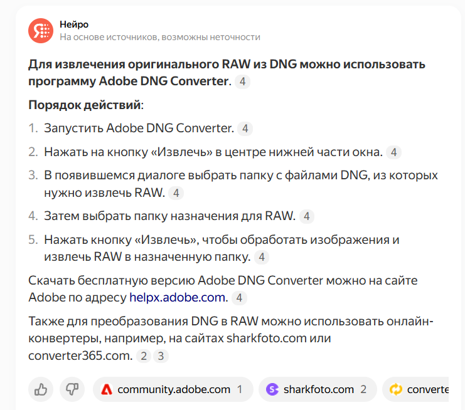
Task: Open the community.adobe.com source chip
Action: (x=173, y=389)
